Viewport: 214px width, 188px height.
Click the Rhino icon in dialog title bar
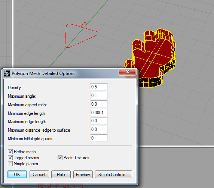point(7,73)
